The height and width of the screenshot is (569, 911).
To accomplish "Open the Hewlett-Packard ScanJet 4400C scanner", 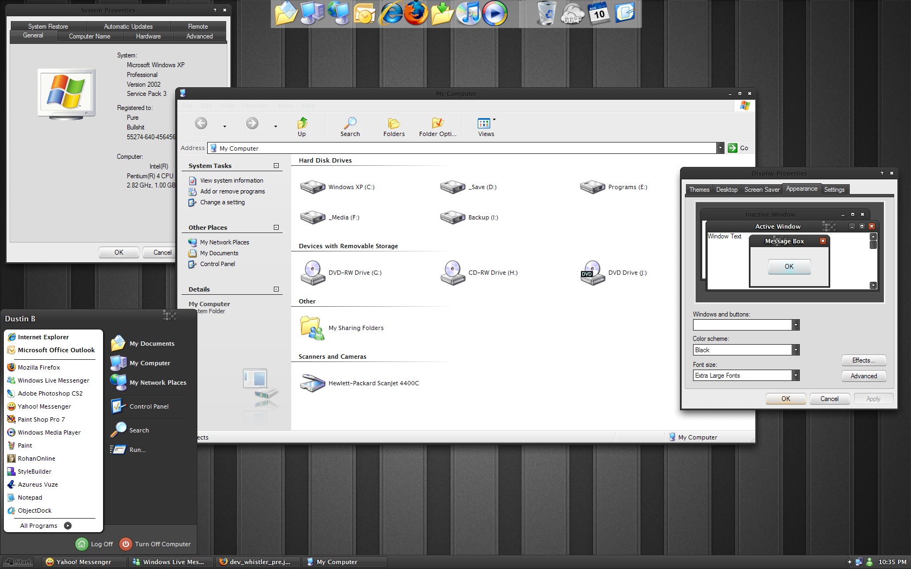I will [313, 383].
